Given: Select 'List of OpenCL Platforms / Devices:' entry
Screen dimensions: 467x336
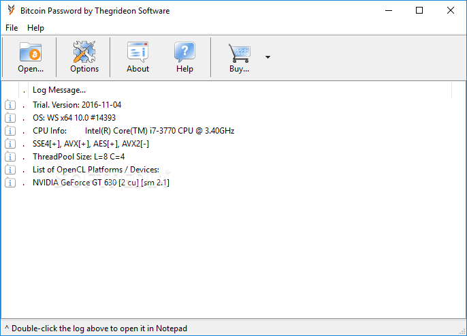Looking at the screenshot, I should point(96,170).
